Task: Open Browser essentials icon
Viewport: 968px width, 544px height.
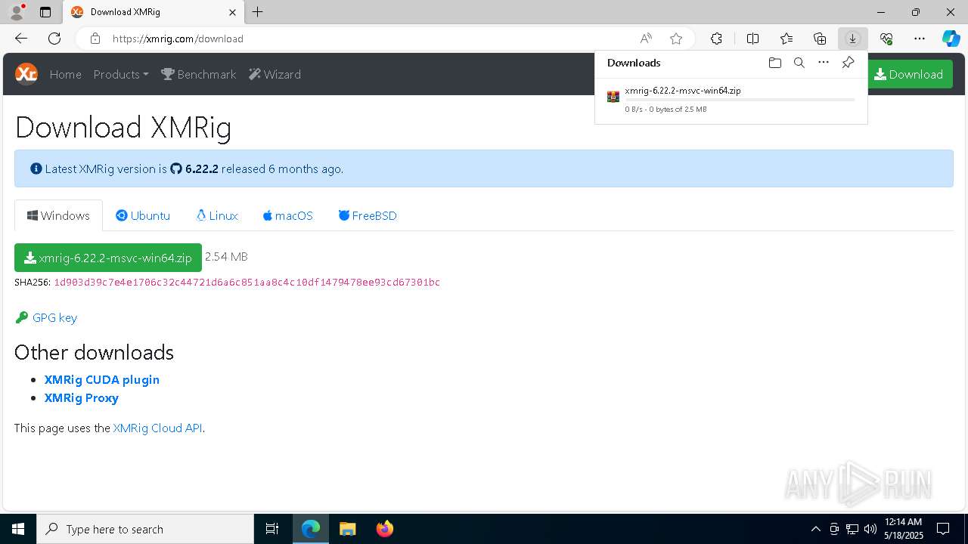Action: 886,39
